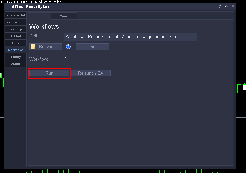Click the YML File path field
This screenshot has height=173, width=246.
(x=130, y=37)
